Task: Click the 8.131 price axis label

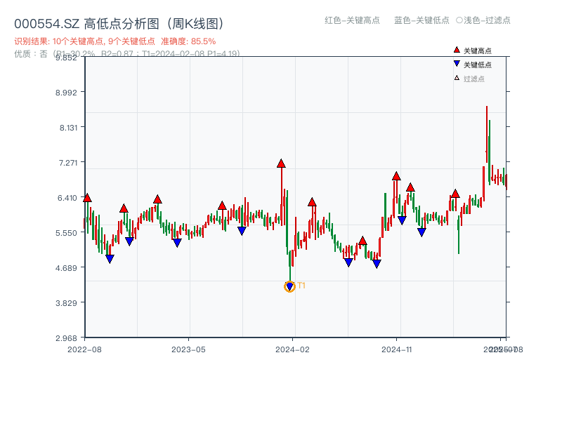Action: point(68,128)
